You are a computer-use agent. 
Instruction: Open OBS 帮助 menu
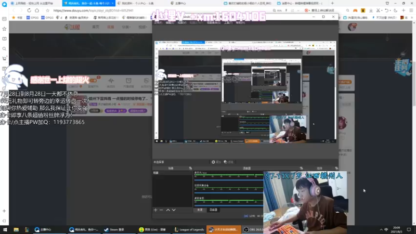(x=240, y=23)
